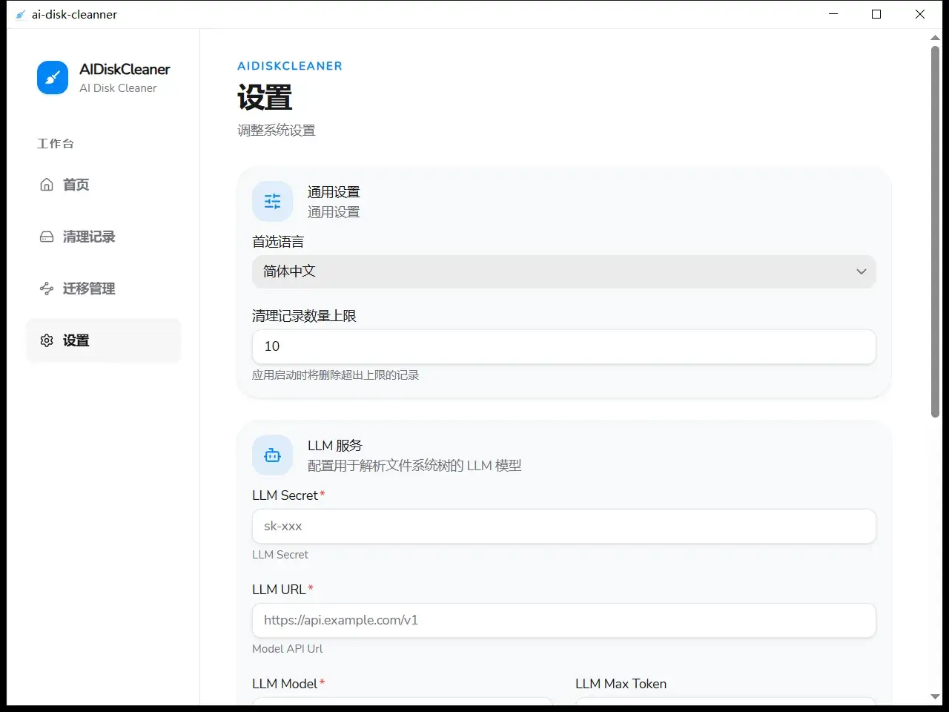Open the 清理记录 page in sidebar
949x712 pixels.
point(104,237)
